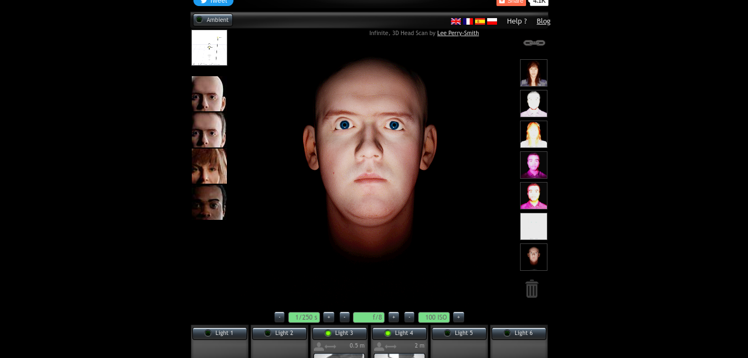Select the UK flag for English
748x358 pixels.
(456, 21)
